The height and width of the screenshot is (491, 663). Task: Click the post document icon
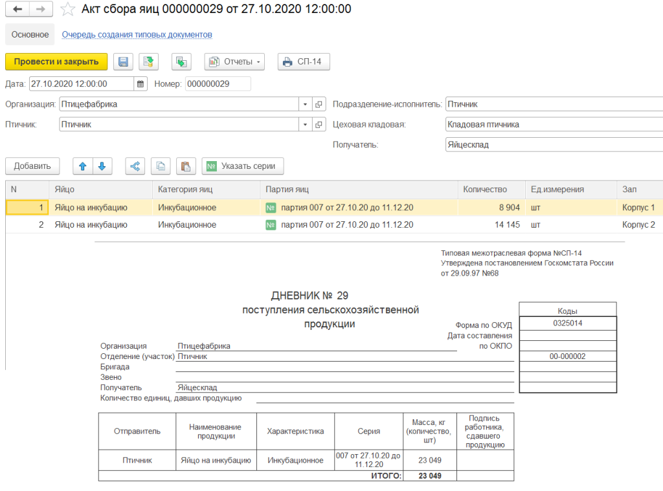point(149,61)
